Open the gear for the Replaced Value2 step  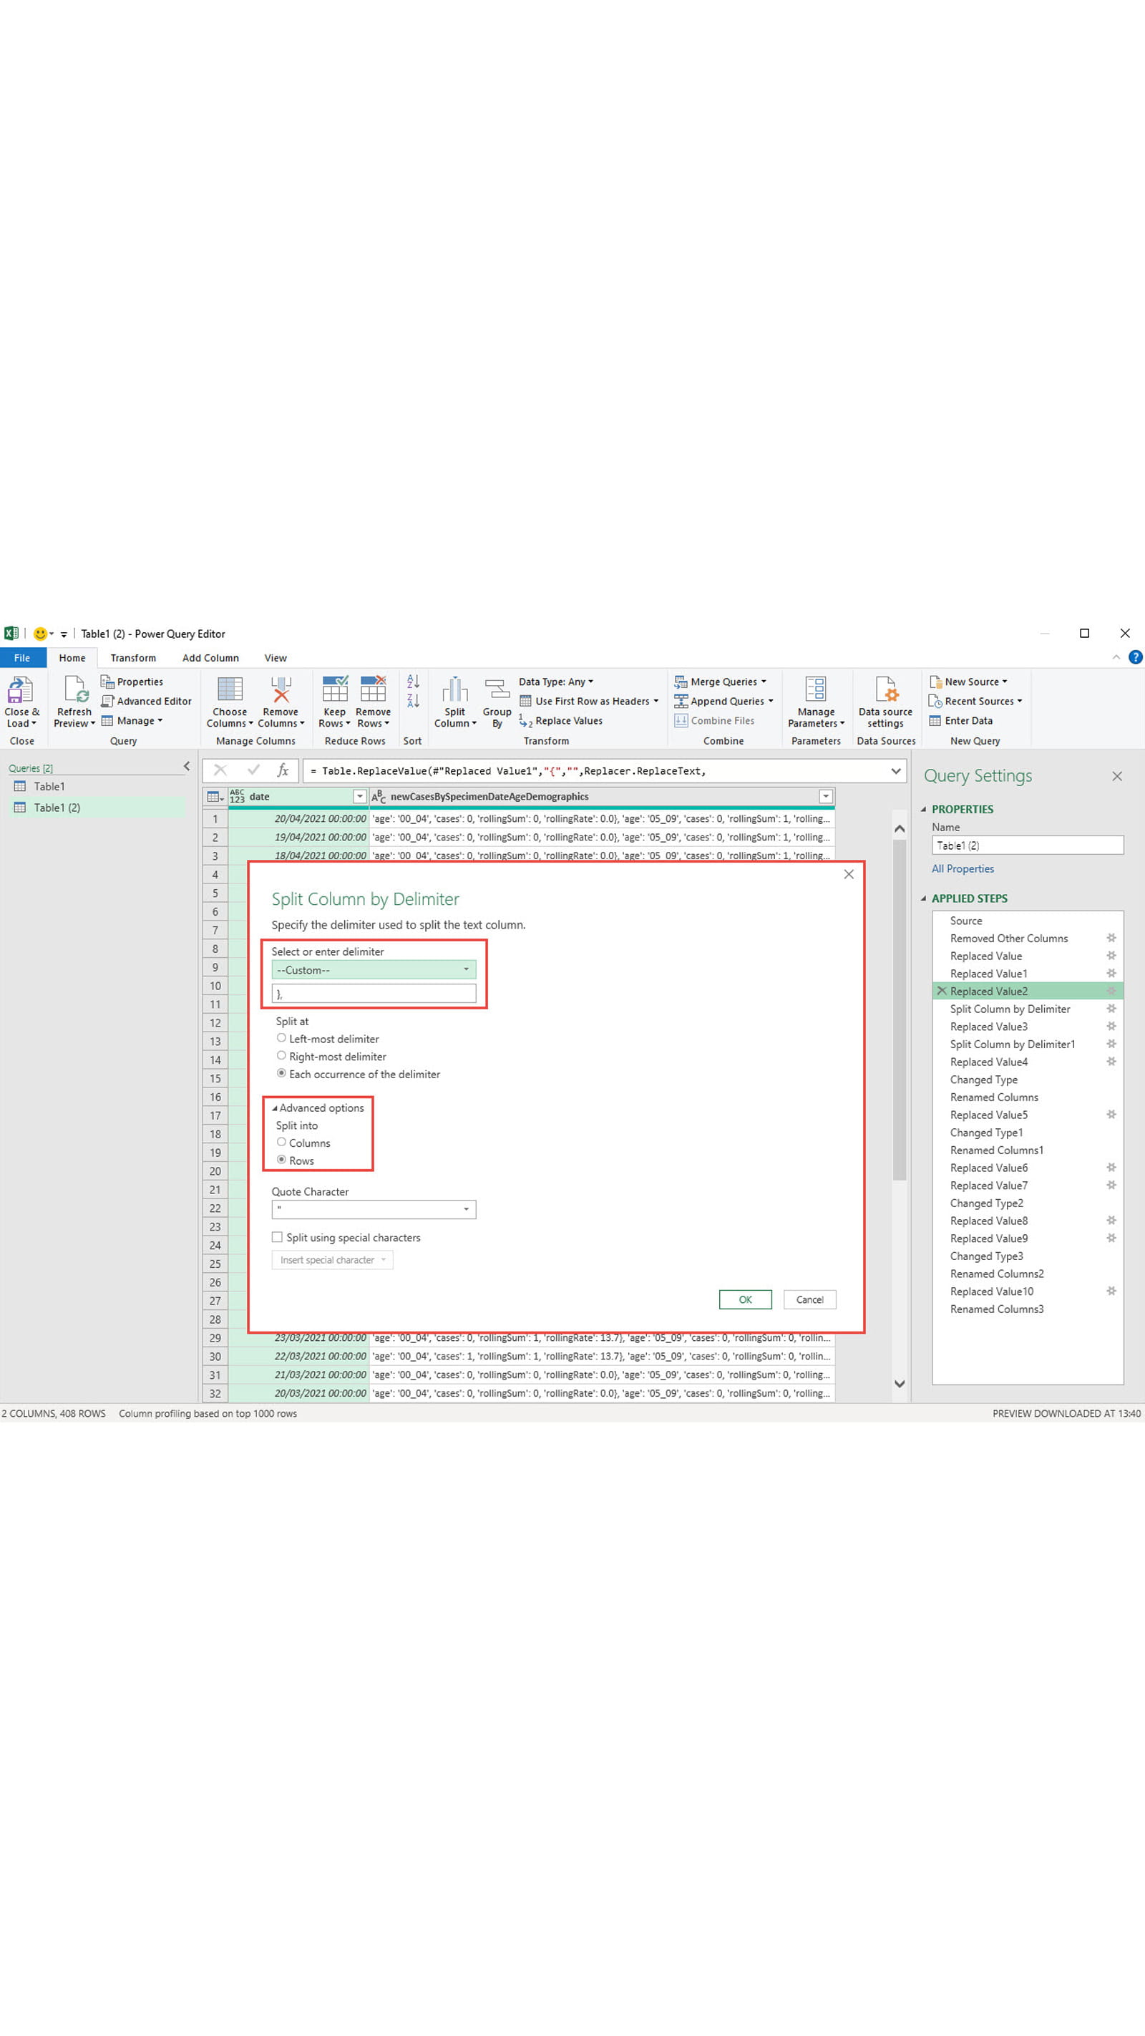1111,990
